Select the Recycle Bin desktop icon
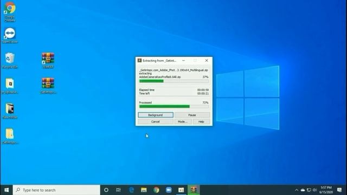347x195 pixels. [10, 61]
